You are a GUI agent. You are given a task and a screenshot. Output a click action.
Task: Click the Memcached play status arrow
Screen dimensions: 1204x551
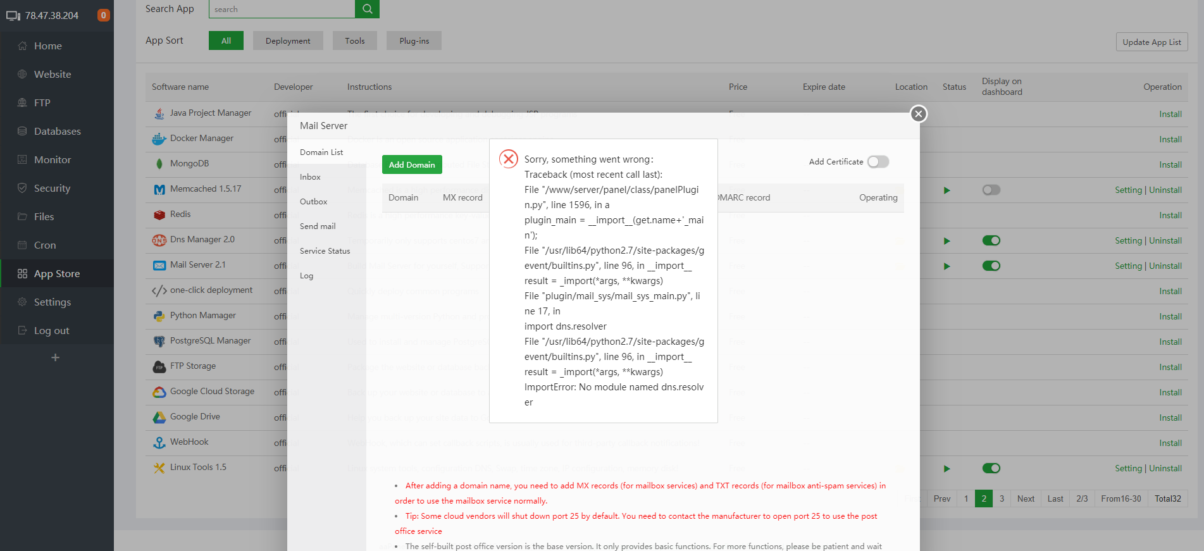[947, 190]
